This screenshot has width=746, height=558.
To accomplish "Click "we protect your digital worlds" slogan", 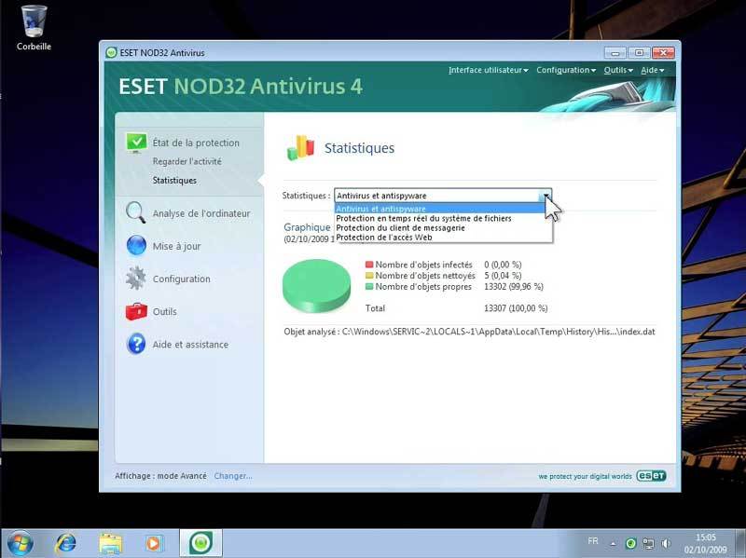I will (586, 476).
